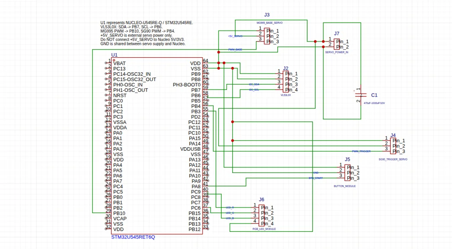Screen dimensions: 452x249
Task: Click the VL53L0X label under J2
Action: [x=286, y=95]
